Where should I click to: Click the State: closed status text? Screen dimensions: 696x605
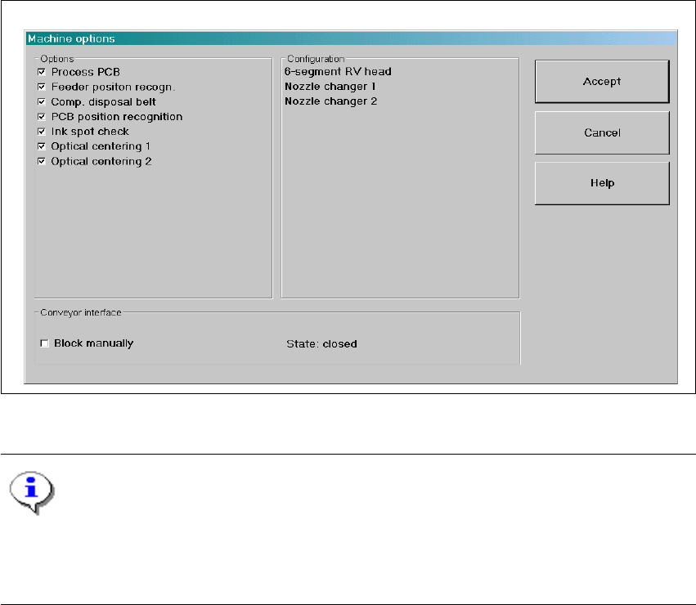coord(321,344)
